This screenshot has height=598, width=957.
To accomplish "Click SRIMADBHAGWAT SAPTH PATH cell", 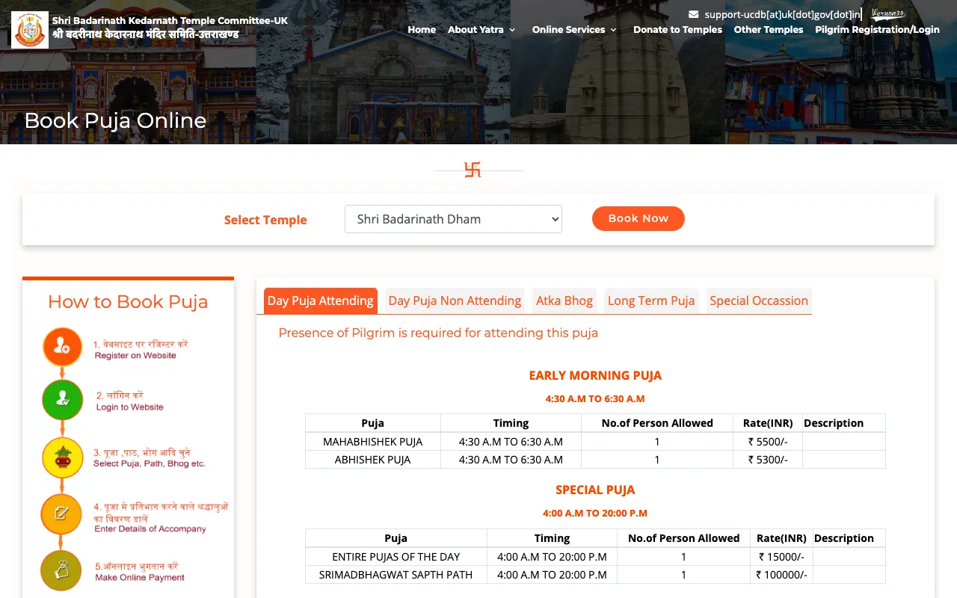I will coord(396,575).
